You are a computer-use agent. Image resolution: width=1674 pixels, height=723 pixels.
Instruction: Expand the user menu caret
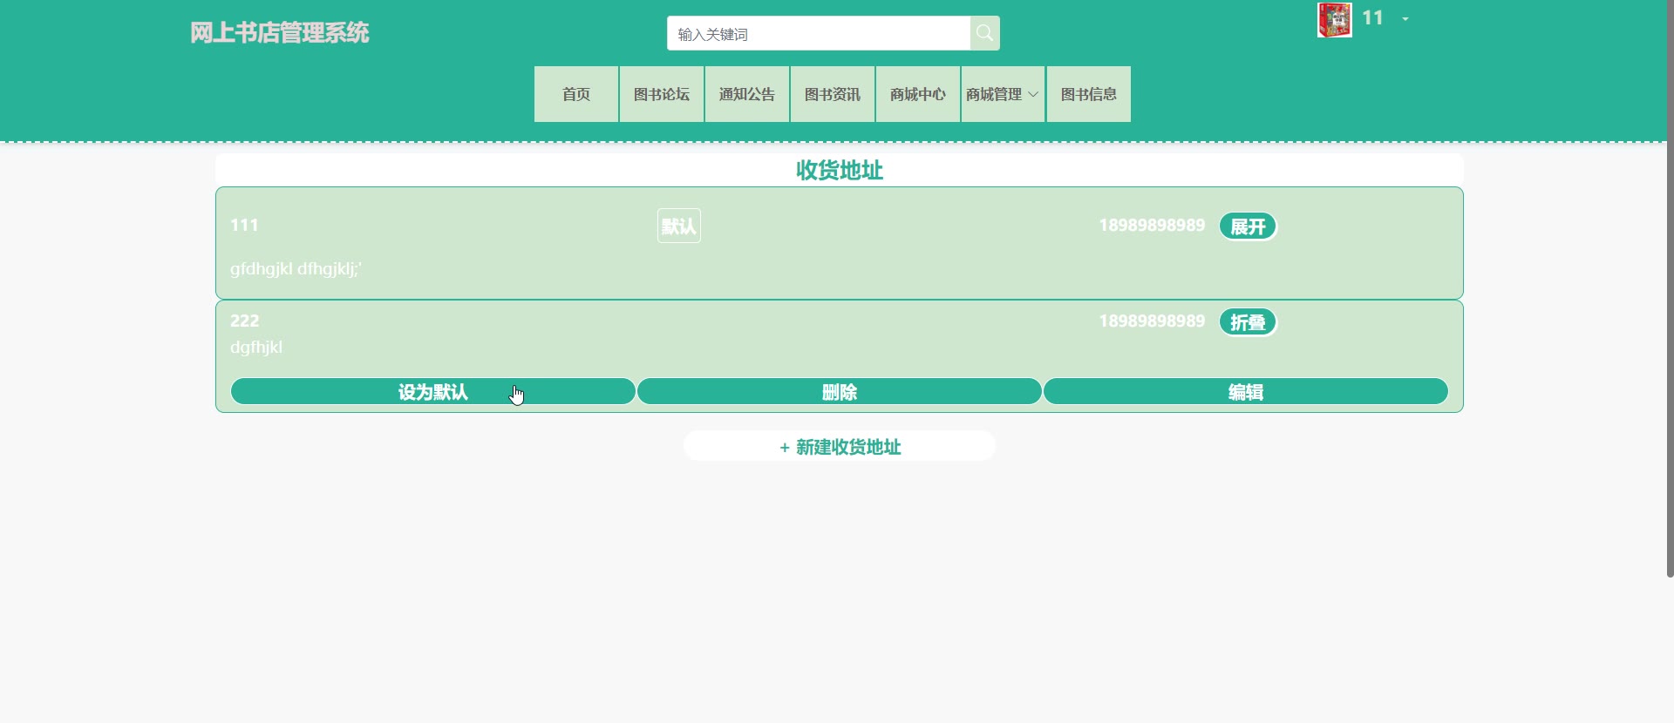point(1405,18)
